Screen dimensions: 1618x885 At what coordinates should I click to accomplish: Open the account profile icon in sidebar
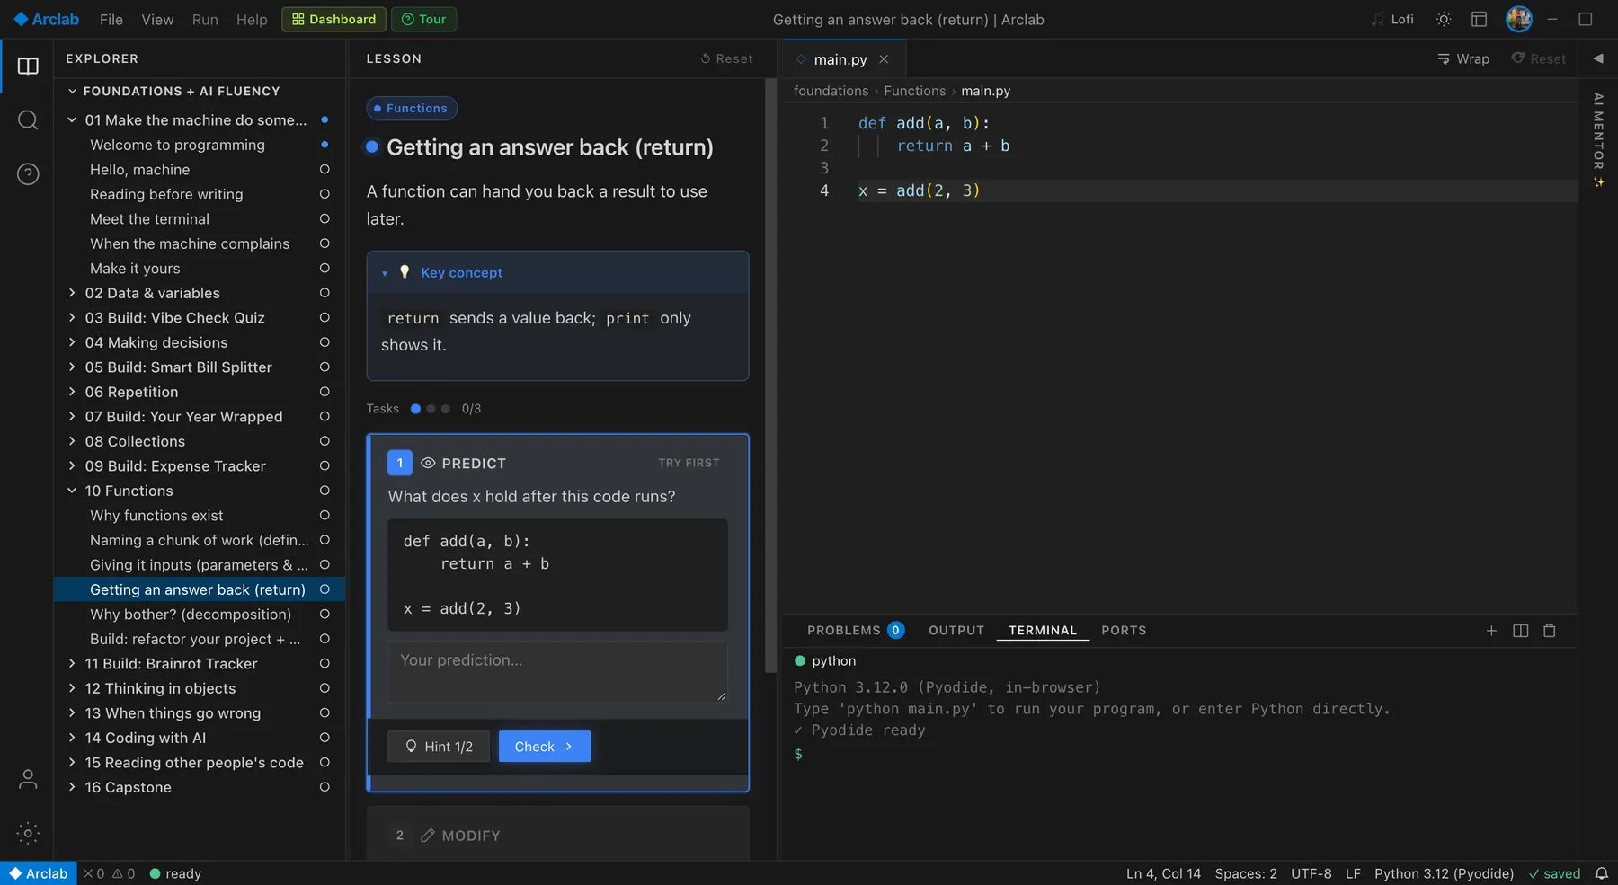coord(28,779)
